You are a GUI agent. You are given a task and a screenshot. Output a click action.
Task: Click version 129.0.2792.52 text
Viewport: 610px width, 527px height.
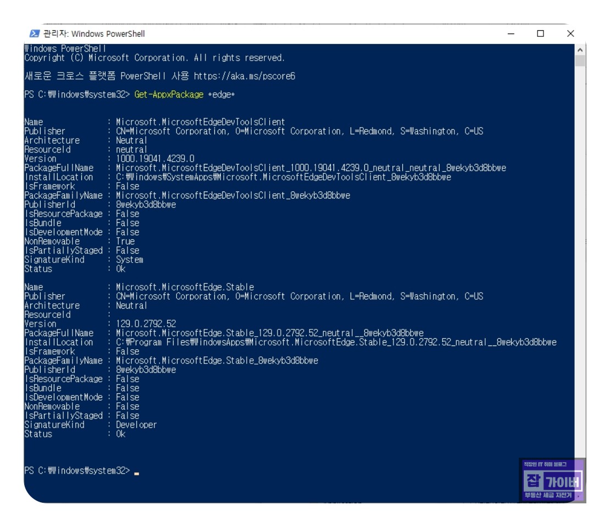146,323
